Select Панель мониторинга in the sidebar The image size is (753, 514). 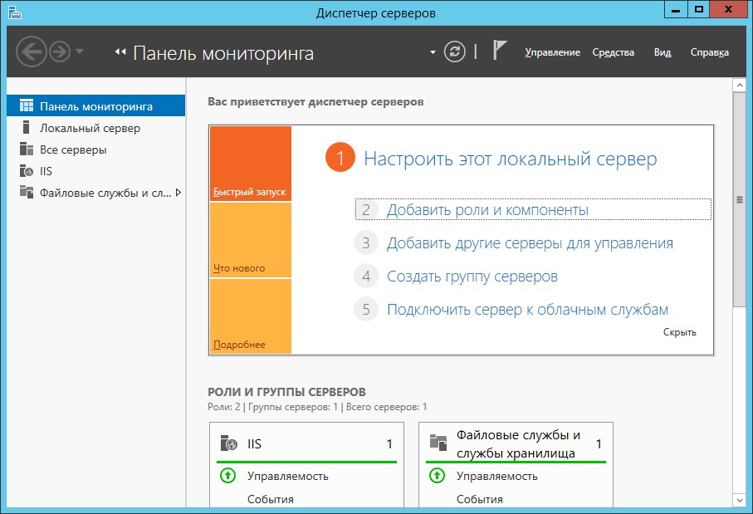tap(96, 105)
